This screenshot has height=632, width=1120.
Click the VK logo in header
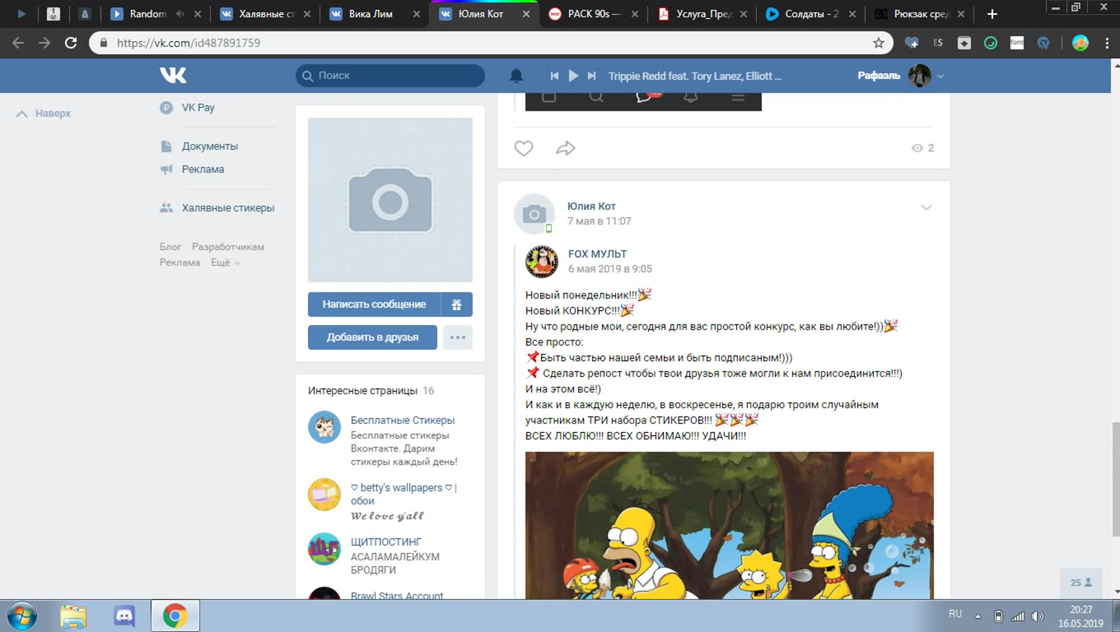click(173, 76)
